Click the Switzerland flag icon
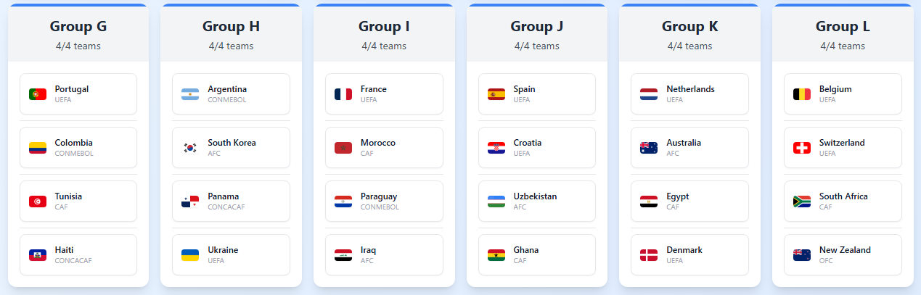The image size is (921, 295). 802,148
